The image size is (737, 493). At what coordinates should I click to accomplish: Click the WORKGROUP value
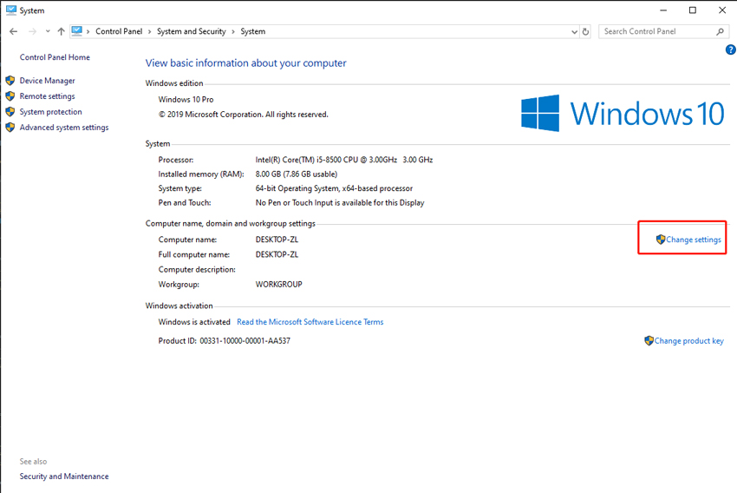click(278, 284)
